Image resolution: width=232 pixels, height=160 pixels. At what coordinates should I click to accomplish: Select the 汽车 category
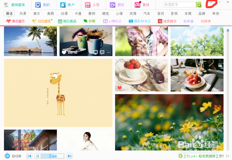click(147, 13)
